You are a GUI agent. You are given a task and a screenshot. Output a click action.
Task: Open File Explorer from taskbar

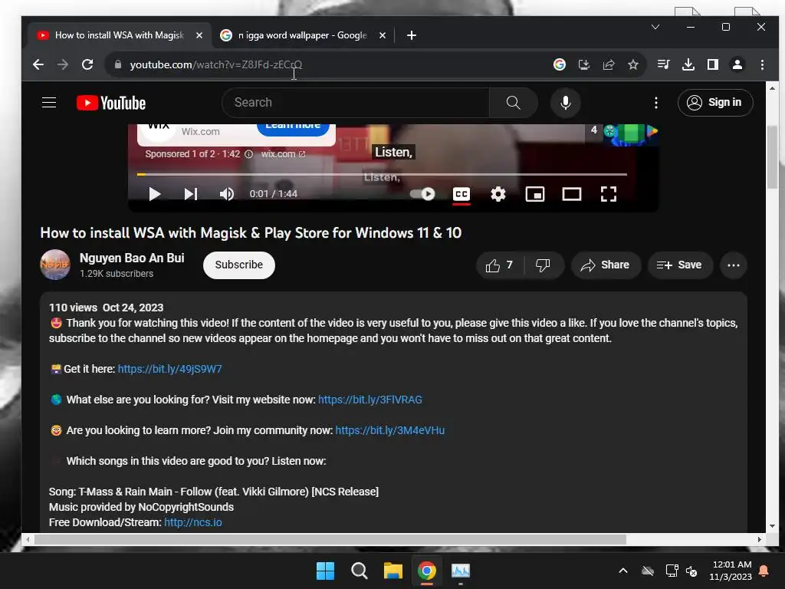click(393, 571)
